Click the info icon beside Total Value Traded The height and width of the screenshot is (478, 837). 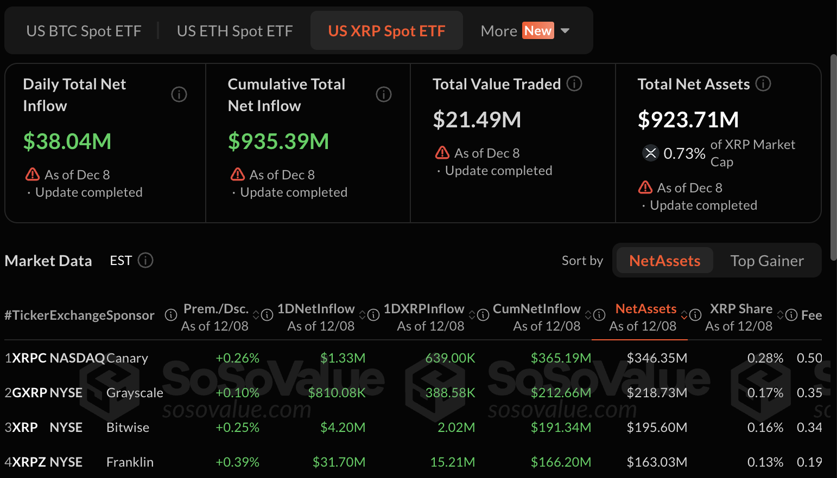pyautogui.click(x=574, y=83)
